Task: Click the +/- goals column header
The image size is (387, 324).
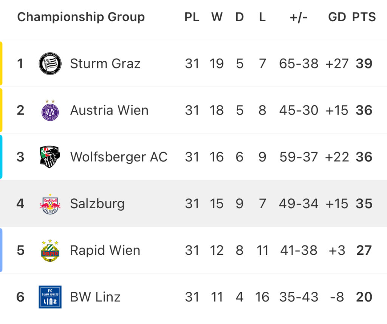Action: point(299,17)
